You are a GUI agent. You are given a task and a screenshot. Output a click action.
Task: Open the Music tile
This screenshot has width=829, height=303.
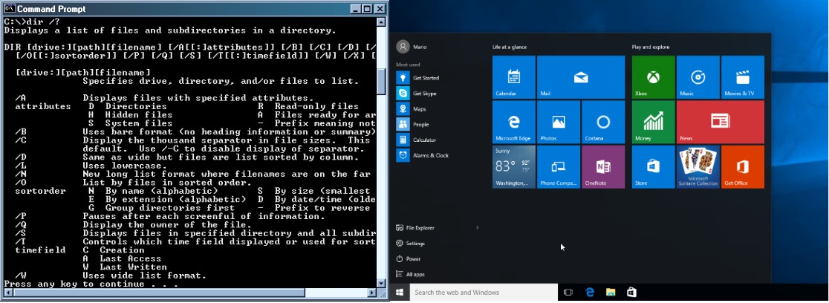pyautogui.click(x=698, y=77)
